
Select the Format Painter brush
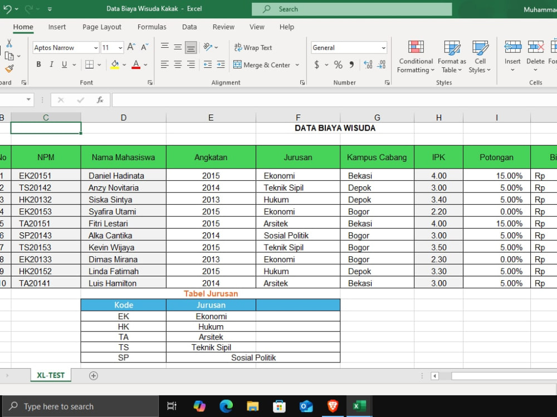point(9,69)
